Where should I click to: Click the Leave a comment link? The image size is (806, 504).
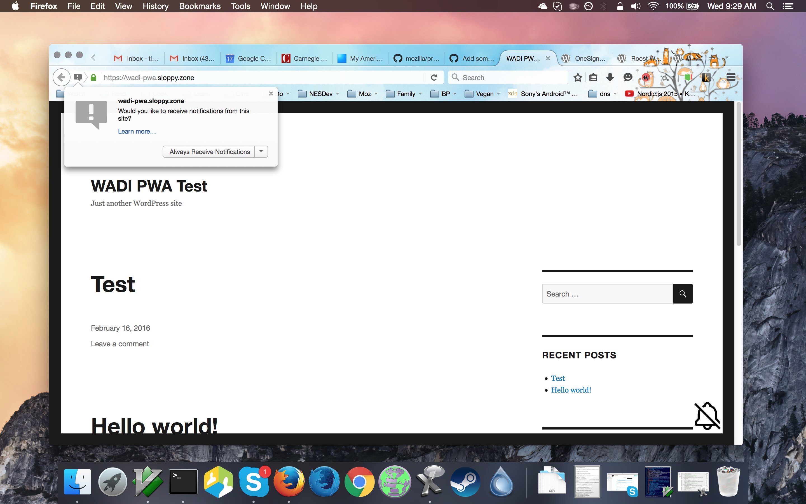pos(120,344)
